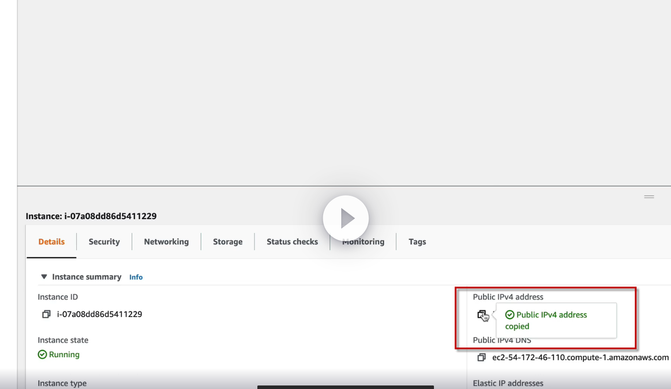This screenshot has height=389, width=671.
Task: Copy the Public IPv4 address
Action: [x=482, y=314]
